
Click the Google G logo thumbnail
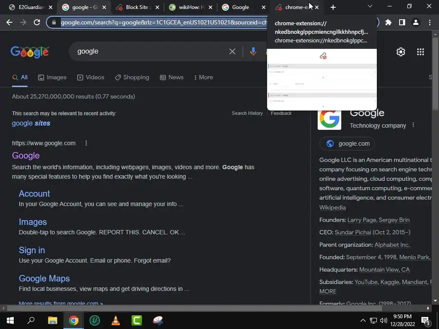coord(329,120)
